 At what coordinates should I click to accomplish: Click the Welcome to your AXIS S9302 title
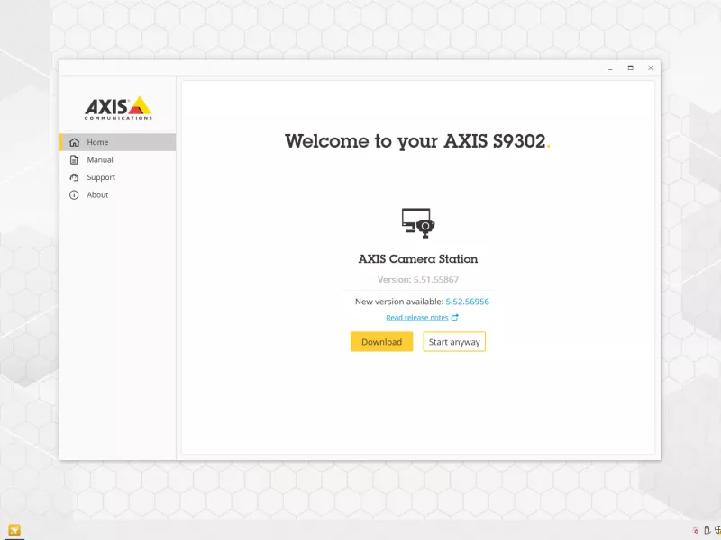pyautogui.click(x=417, y=141)
